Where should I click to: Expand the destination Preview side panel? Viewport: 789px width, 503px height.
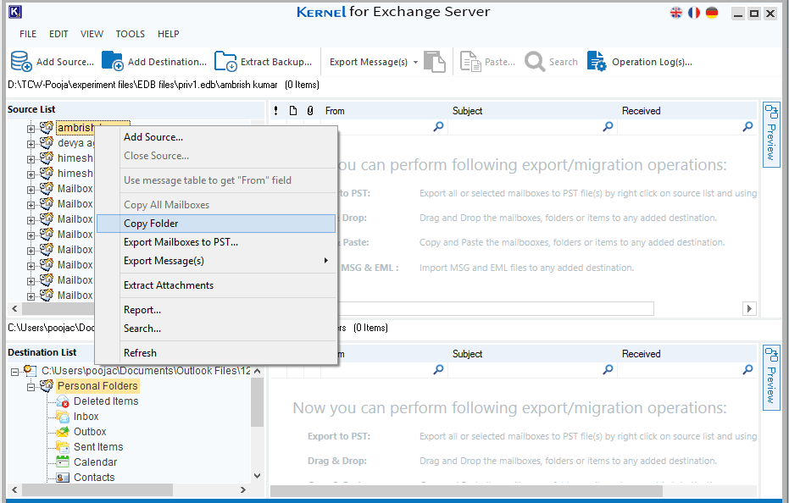pos(771,378)
